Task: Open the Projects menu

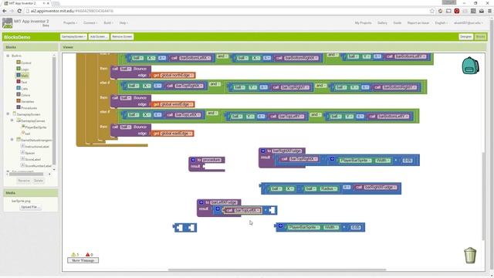Action: pyautogui.click(x=69, y=23)
